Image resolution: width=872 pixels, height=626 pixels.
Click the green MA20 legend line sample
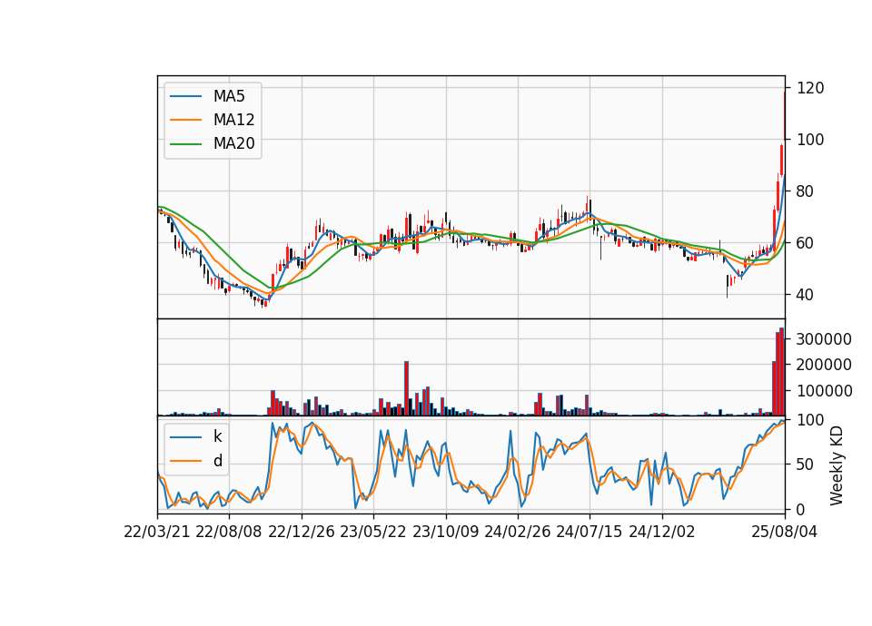185,143
